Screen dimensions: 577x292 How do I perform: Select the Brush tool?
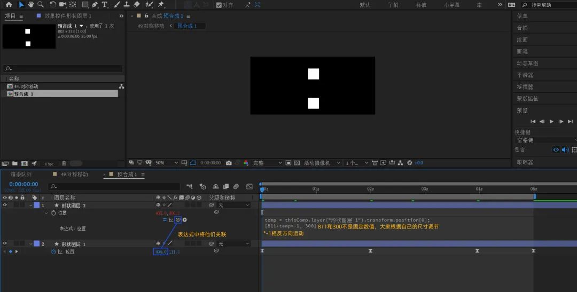pos(117,5)
